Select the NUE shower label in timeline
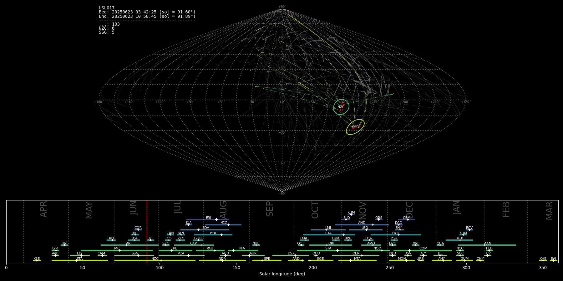Image resolution: width=563 pixels, height=281 pixels. pos(256,244)
